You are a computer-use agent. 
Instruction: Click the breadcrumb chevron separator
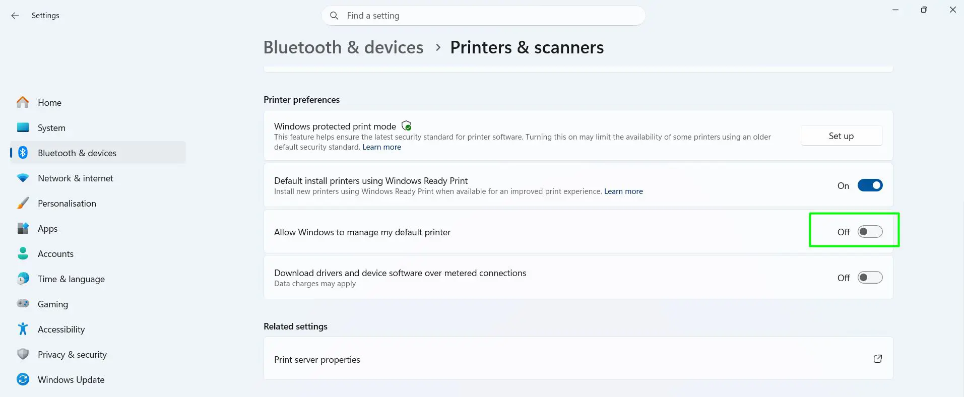pyautogui.click(x=438, y=47)
